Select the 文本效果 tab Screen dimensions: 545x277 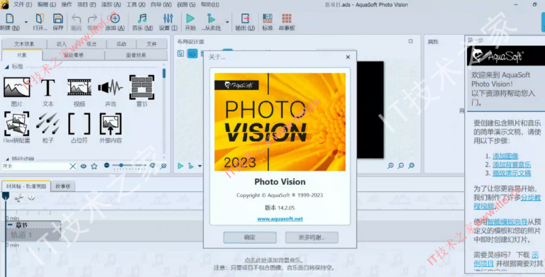[24, 44]
